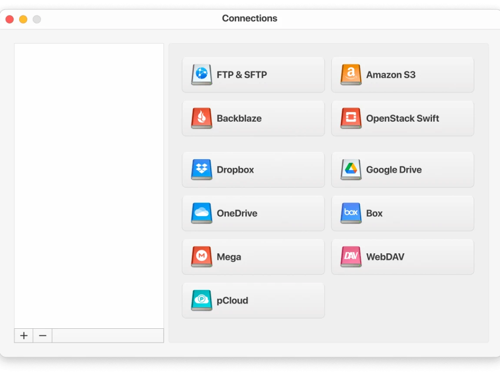Click the blank bar beside the minus button
500x375 pixels.
click(107, 335)
